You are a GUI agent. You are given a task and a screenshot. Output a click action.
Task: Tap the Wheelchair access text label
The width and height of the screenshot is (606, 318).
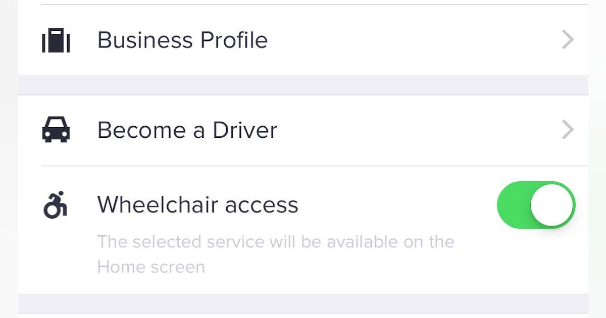point(197,204)
